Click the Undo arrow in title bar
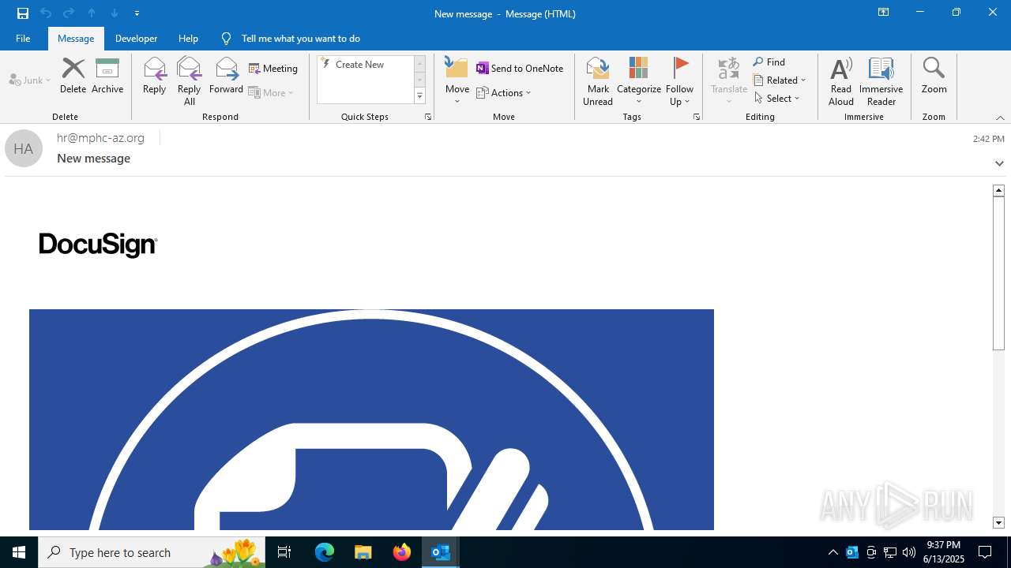This screenshot has width=1011, height=568. point(46,13)
